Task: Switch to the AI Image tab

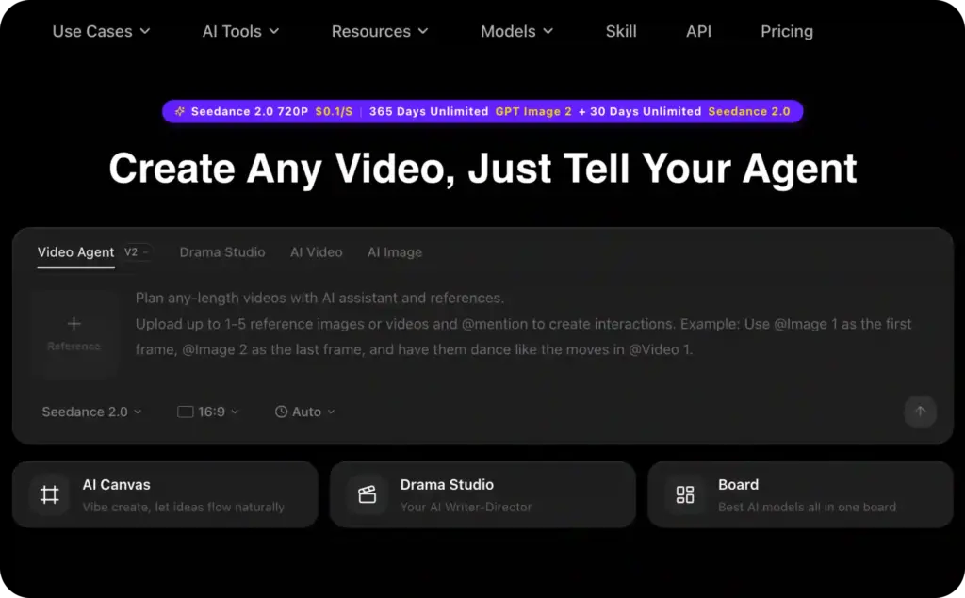Action: pyautogui.click(x=395, y=252)
